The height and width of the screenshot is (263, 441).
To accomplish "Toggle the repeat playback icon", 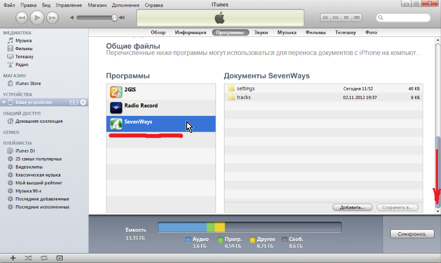I will point(44,258).
